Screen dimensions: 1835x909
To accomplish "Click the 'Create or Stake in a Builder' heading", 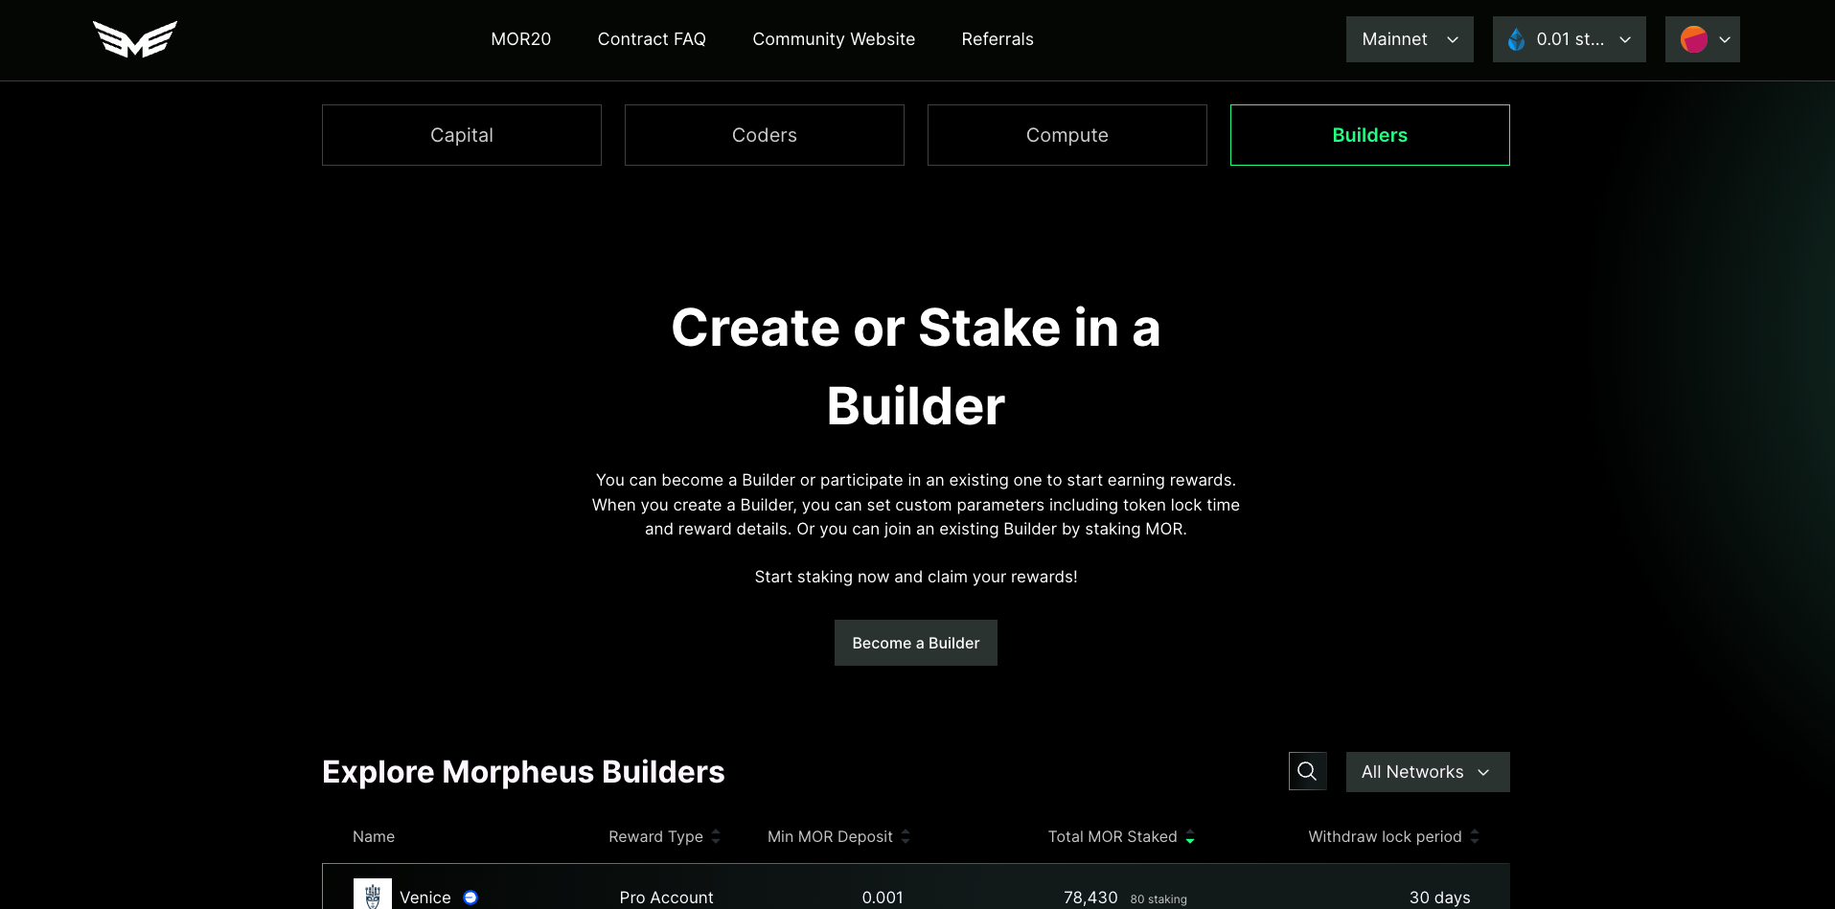I will point(916,367).
